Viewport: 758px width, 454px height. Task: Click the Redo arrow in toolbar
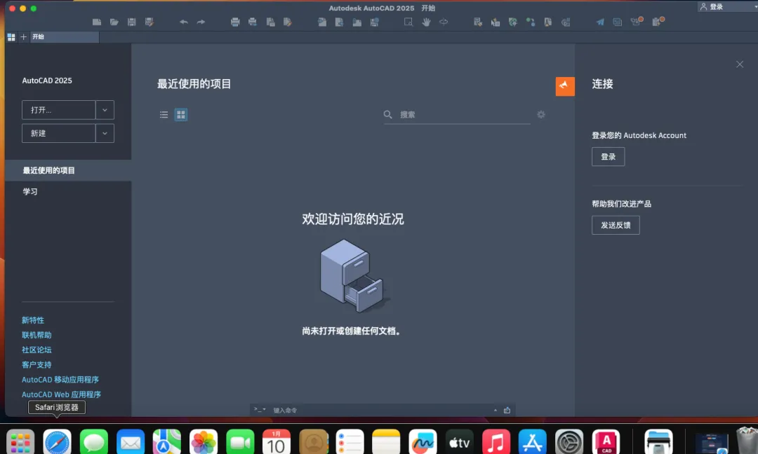pyautogui.click(x=201, y=22)
